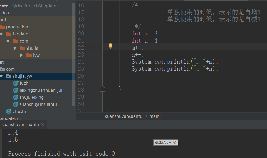
Task: Open the fuzhi class file
Action: tap(24, 83)
